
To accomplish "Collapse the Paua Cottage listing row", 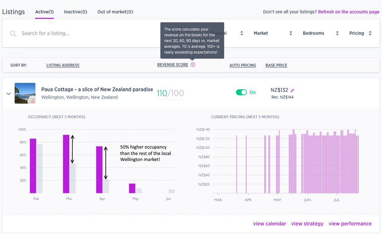I will click(9, 94).
